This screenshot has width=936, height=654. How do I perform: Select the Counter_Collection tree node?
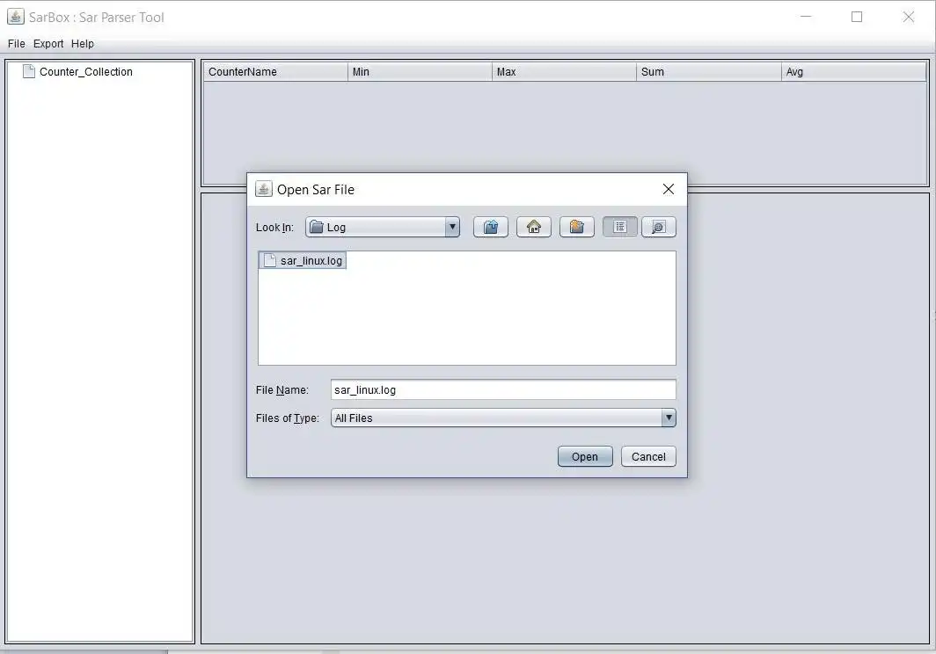coord(77,71)
